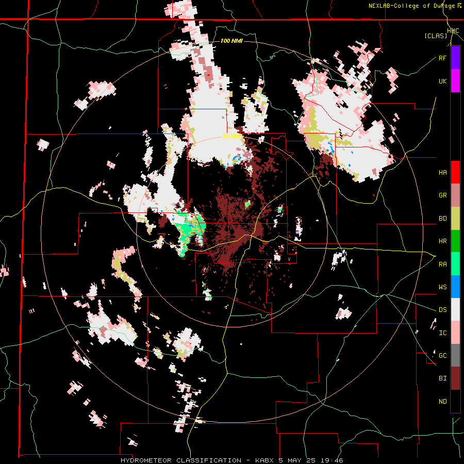Click the GC legend label

tap(442, 355)
